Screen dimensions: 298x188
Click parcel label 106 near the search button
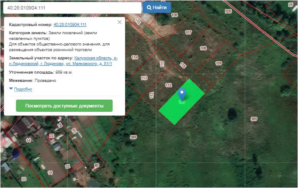click(x=175, y=15)
